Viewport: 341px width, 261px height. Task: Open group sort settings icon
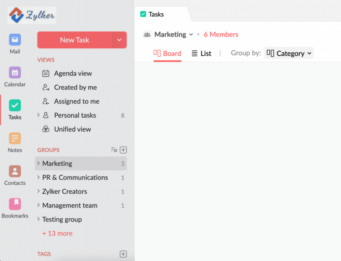114,150
